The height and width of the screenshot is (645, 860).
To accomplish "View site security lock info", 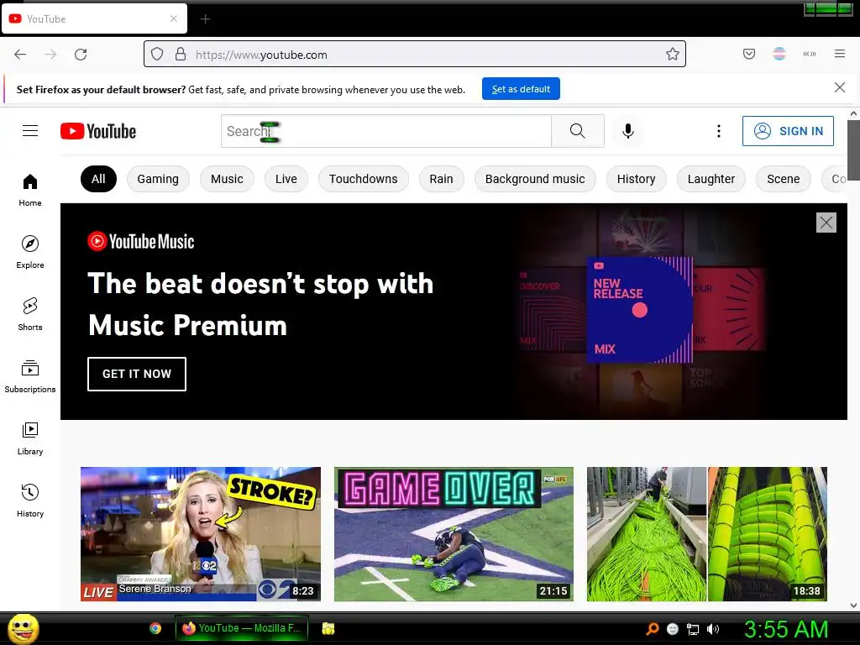I will 181,54.
